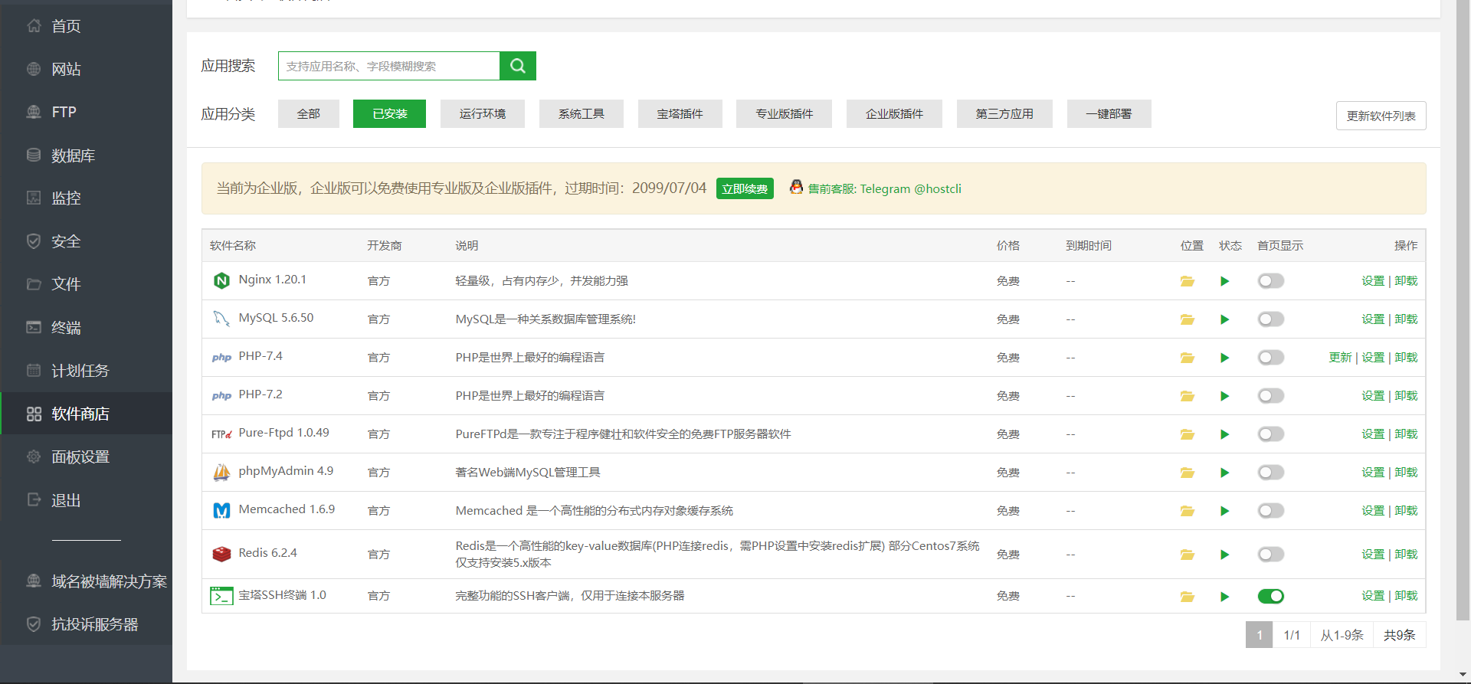Select the 运行环境 category tab
The height and width of the screenshot is (684, 1471).
pyautogui.click(x=483, y=113)
